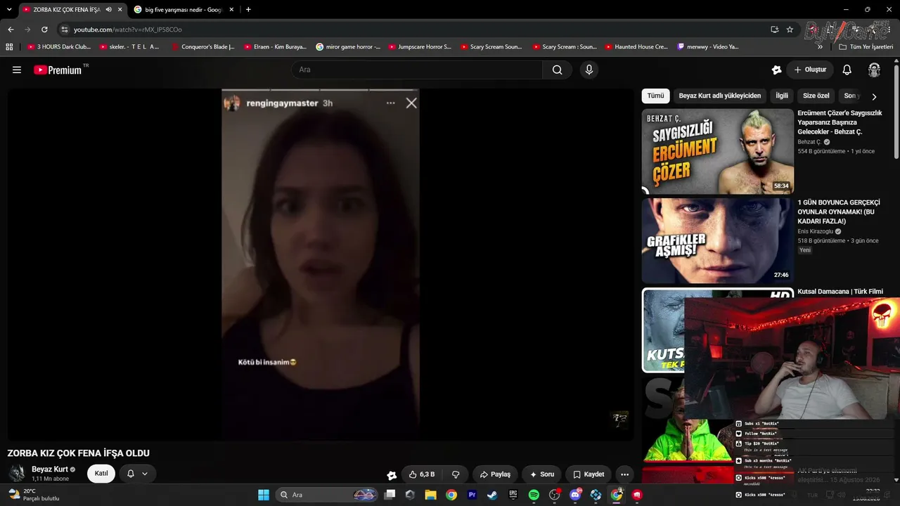900x506 pixels.
Task: Click the Soru ask button
Action: (541, 474)
